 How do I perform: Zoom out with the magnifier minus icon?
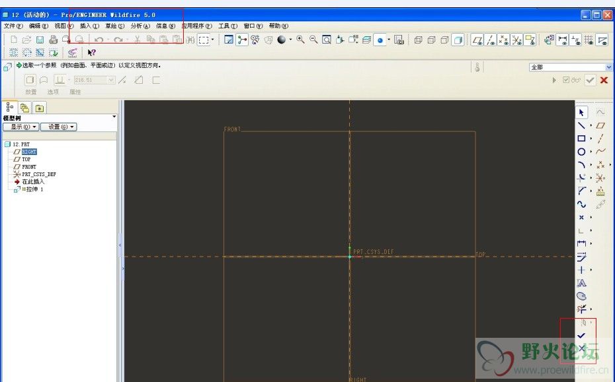[313, 40]
